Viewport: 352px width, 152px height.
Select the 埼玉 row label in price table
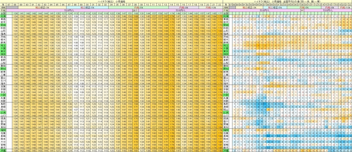4,45
